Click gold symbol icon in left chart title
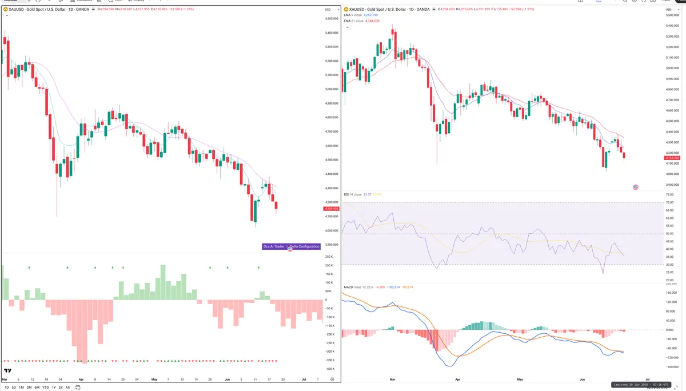The width and height of the screenshot is (686, 391). pos(5,10)
